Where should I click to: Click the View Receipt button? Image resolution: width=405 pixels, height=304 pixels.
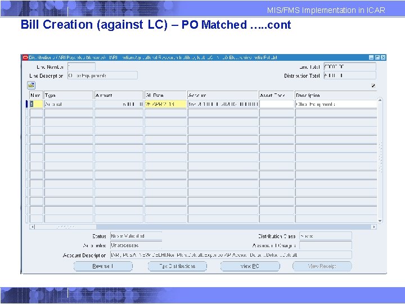[322, 266]
